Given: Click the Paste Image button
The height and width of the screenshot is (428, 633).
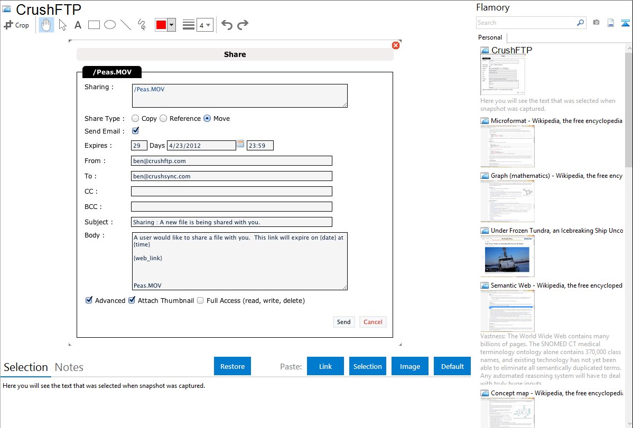Looking at the screenshot, I should tap(409, 366).
